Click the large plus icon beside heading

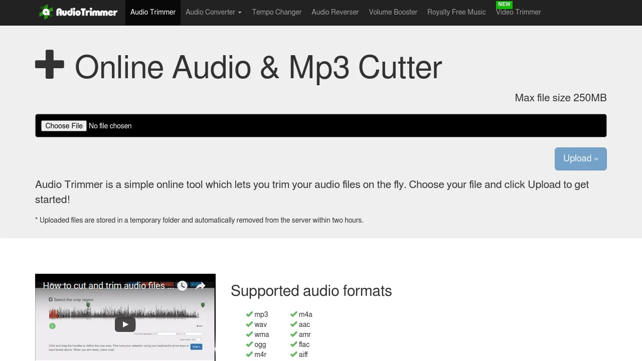point(50,65)
